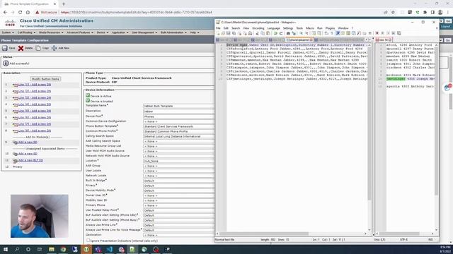Open the Calling Search Space dropdown
453x254 pixels.
179,136
